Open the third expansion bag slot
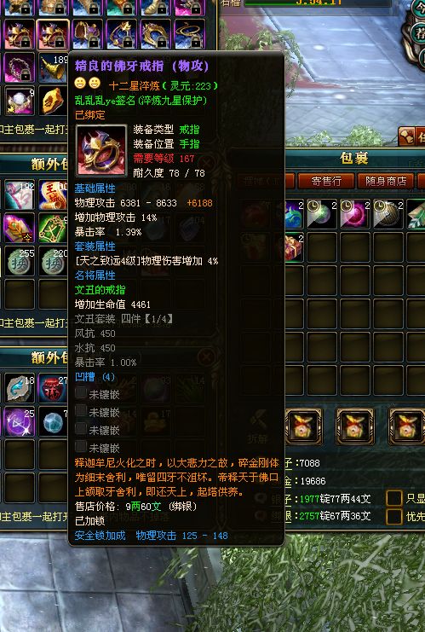Screen dimensions: 425x632 point(406,426)
